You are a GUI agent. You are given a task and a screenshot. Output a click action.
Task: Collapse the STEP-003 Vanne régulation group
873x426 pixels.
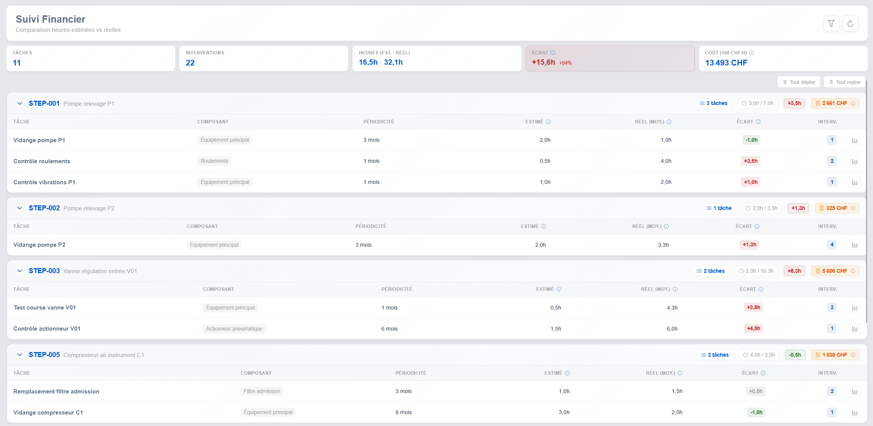point(20,271)
